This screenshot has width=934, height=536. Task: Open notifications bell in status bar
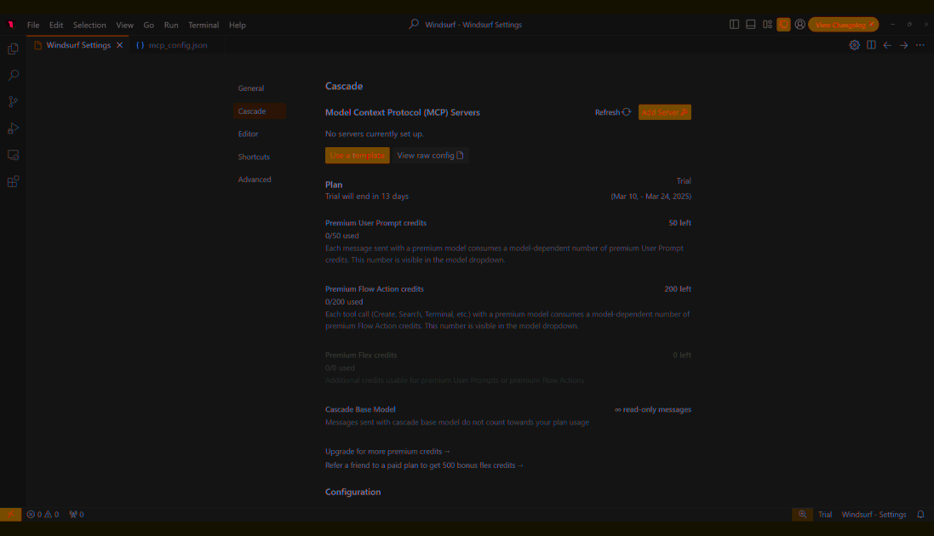pyautogui.click(x=920, y=514)
